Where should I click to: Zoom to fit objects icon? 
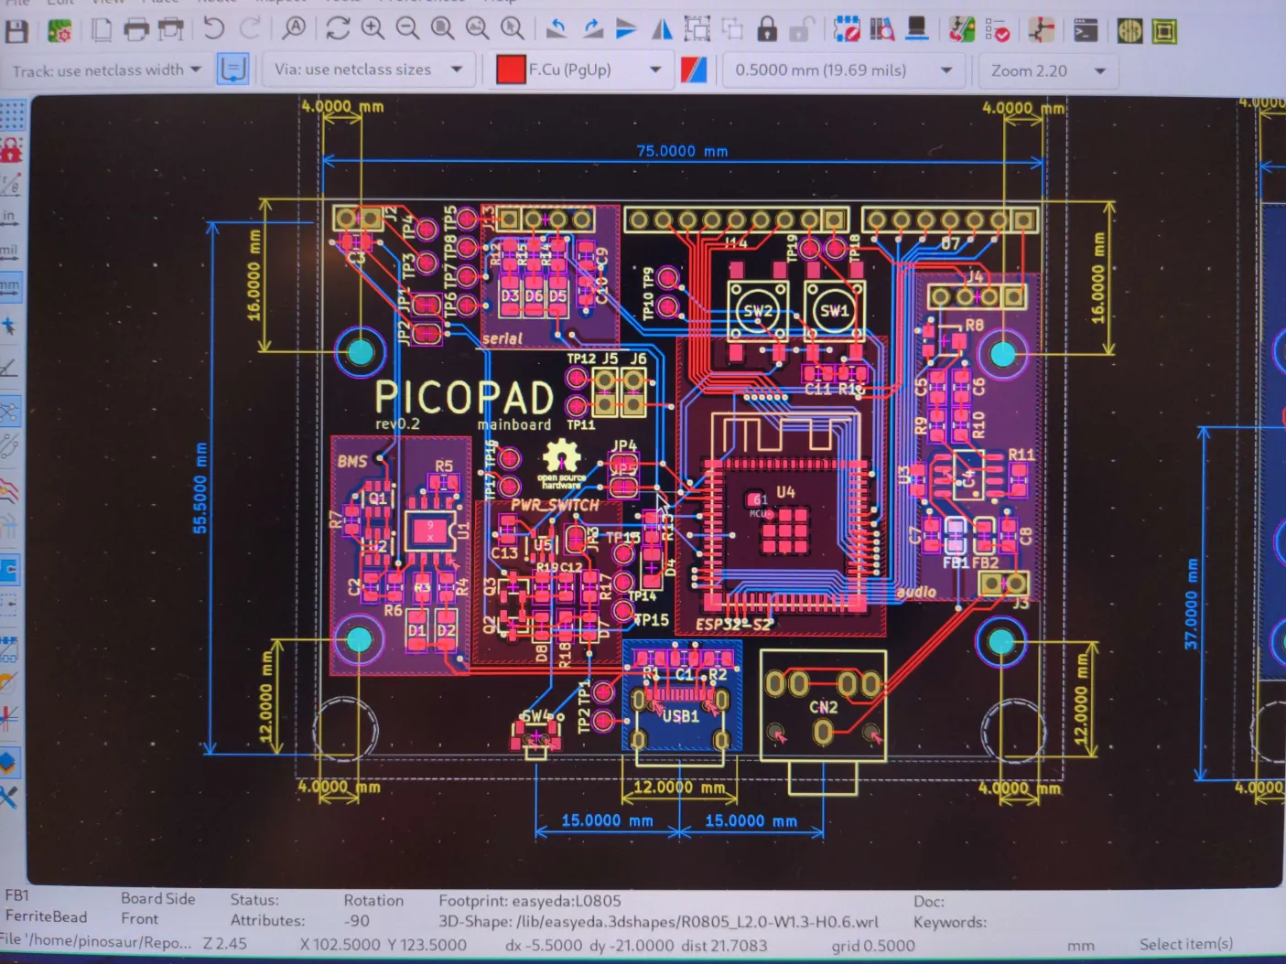click(x=477, y=28)
